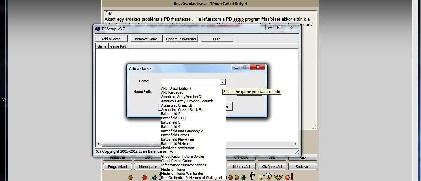Pick Battlefield Play4Free from the list
421x181 pixels.
[193, 139]
